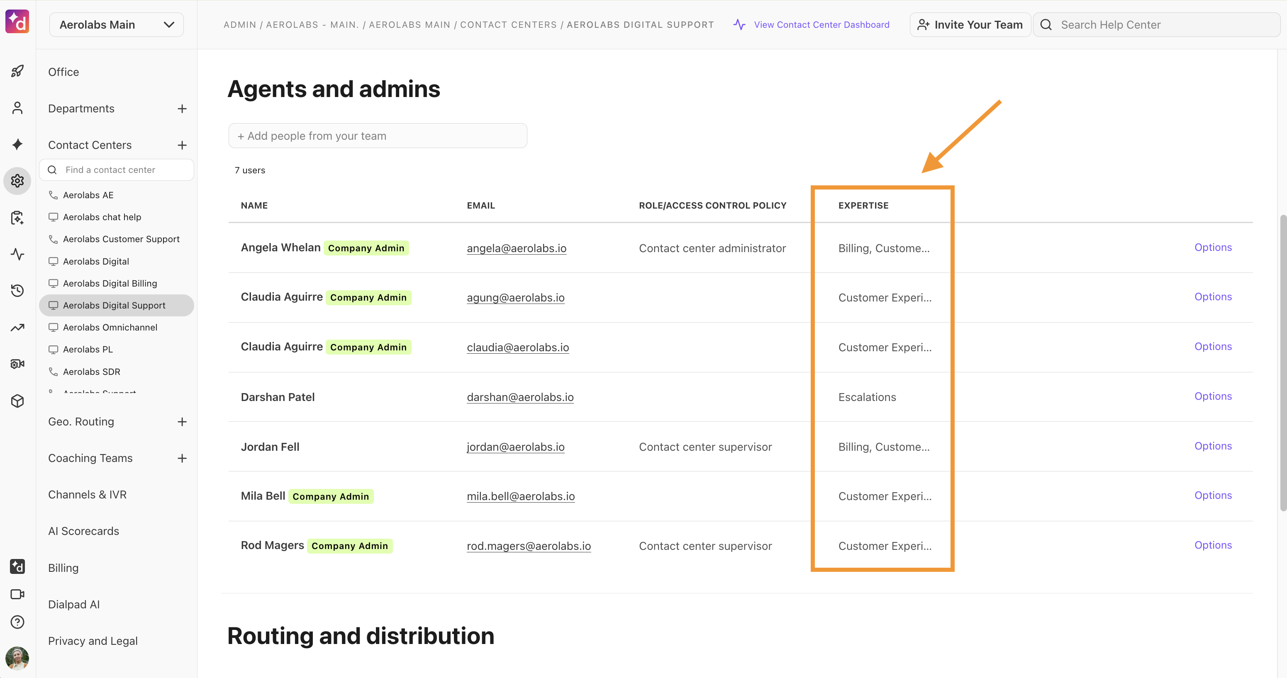Screen dimensions: 1287x678
Task: Open the history clock icon in sidebar
Action: (17, 291)
